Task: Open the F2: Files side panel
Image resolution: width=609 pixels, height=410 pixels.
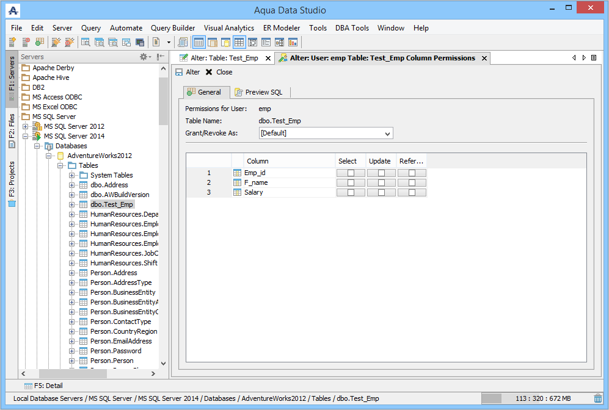Action: 12,131
